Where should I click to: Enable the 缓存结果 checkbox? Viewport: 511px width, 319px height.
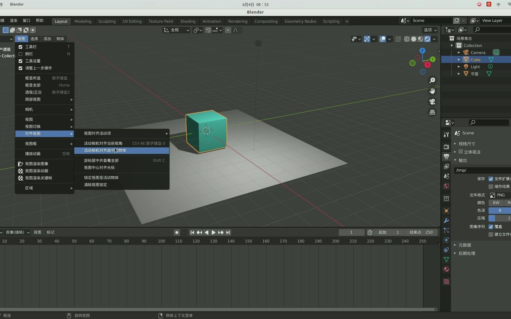pyautogui.click(x=491, y=187)
